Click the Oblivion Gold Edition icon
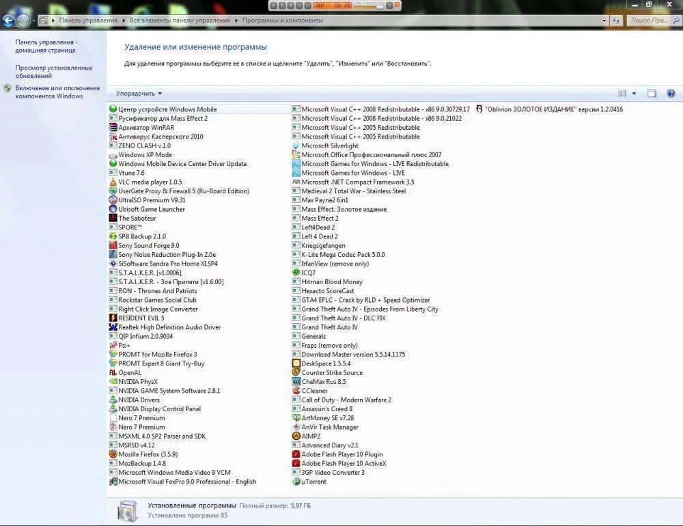The image size is (683, 526). click(479, 109)
